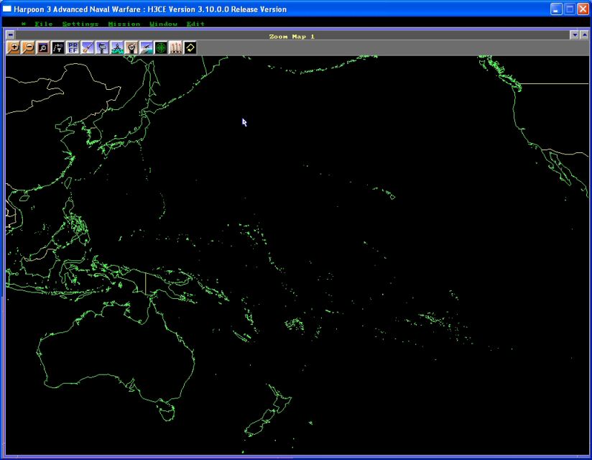Click Zoom Map 1 up-arrow maximize button
This screenshot has width=592, height=460.
[584, 35]
